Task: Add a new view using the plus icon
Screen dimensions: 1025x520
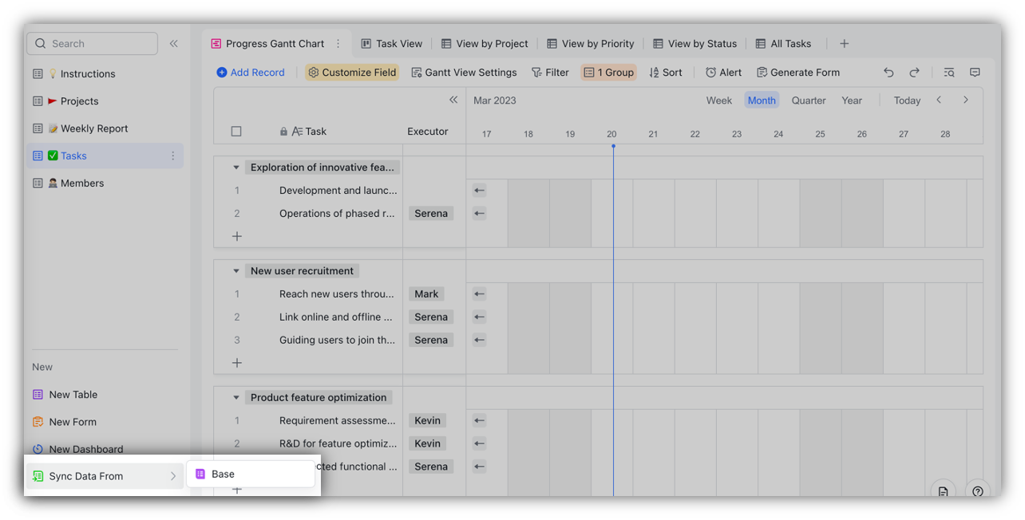Action: click(x=844, y=43)
